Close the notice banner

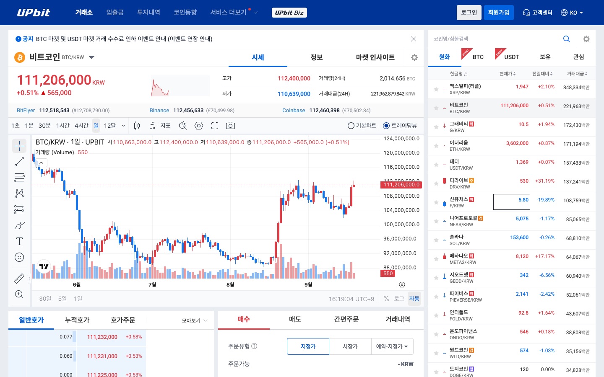(414, 39)
